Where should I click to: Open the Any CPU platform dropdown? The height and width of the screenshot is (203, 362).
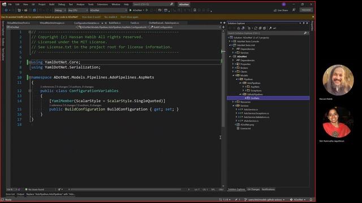[78, 10]
